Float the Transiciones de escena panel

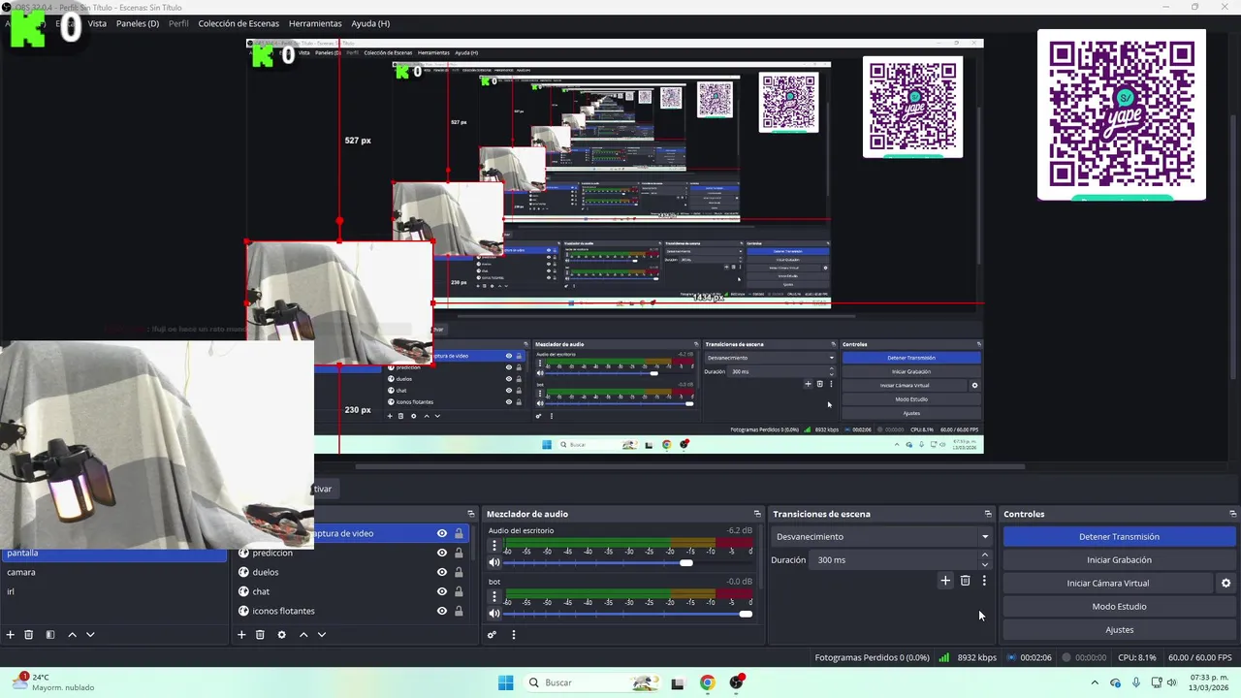click(x=988, y=514)
